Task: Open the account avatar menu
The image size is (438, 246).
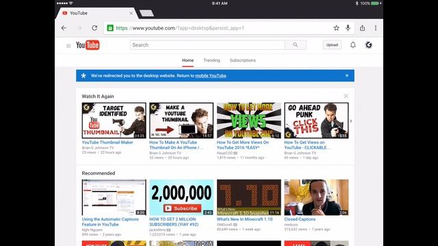Action: [x=369, y=45]
